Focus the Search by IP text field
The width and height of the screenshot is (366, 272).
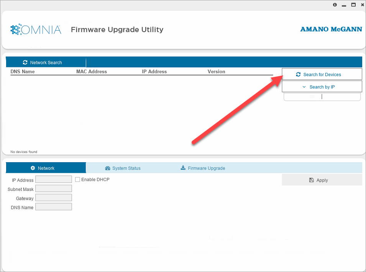[x=322, y=96]
